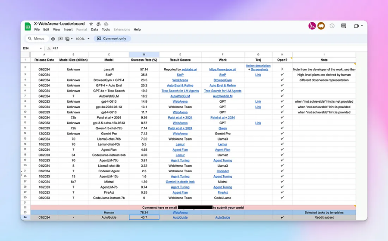Expand the filter views dropdown arrow
388x241 pixels.
point(72,39)
